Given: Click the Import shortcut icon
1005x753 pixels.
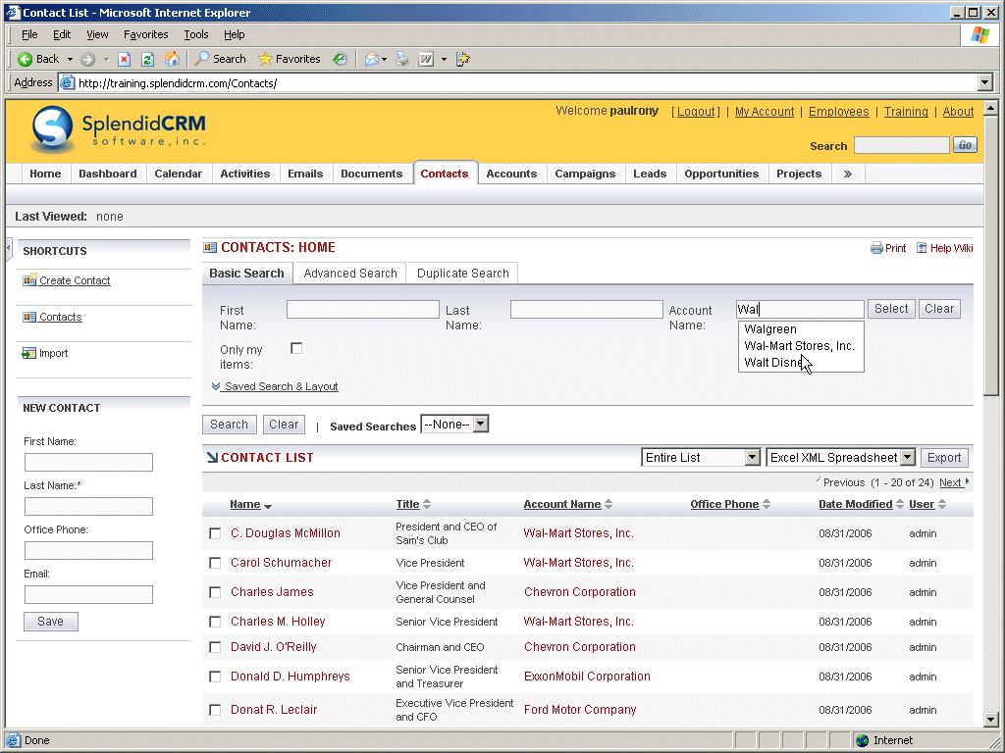Looking at the screenshot, I should [x=29, y=353].
